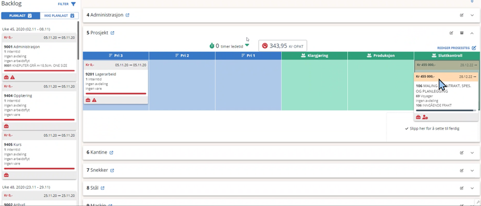Click edit pencil icon on Snekker row
Image resolution: width=481 pixels, height=206 pixels.
pyautogui.click(x=462, y=170)
